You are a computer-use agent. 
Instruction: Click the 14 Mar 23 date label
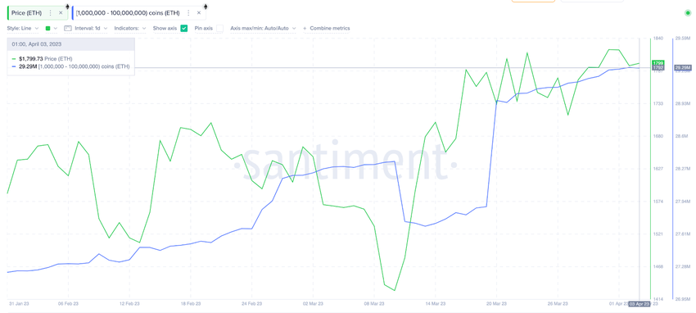[x=436, y=304]
